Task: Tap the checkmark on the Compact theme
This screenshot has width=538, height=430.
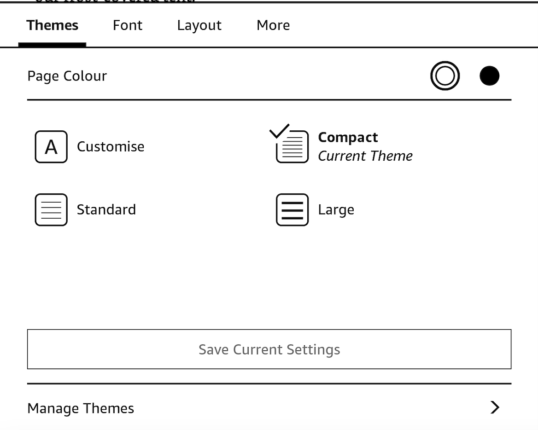Action: [x=279, y=131]
